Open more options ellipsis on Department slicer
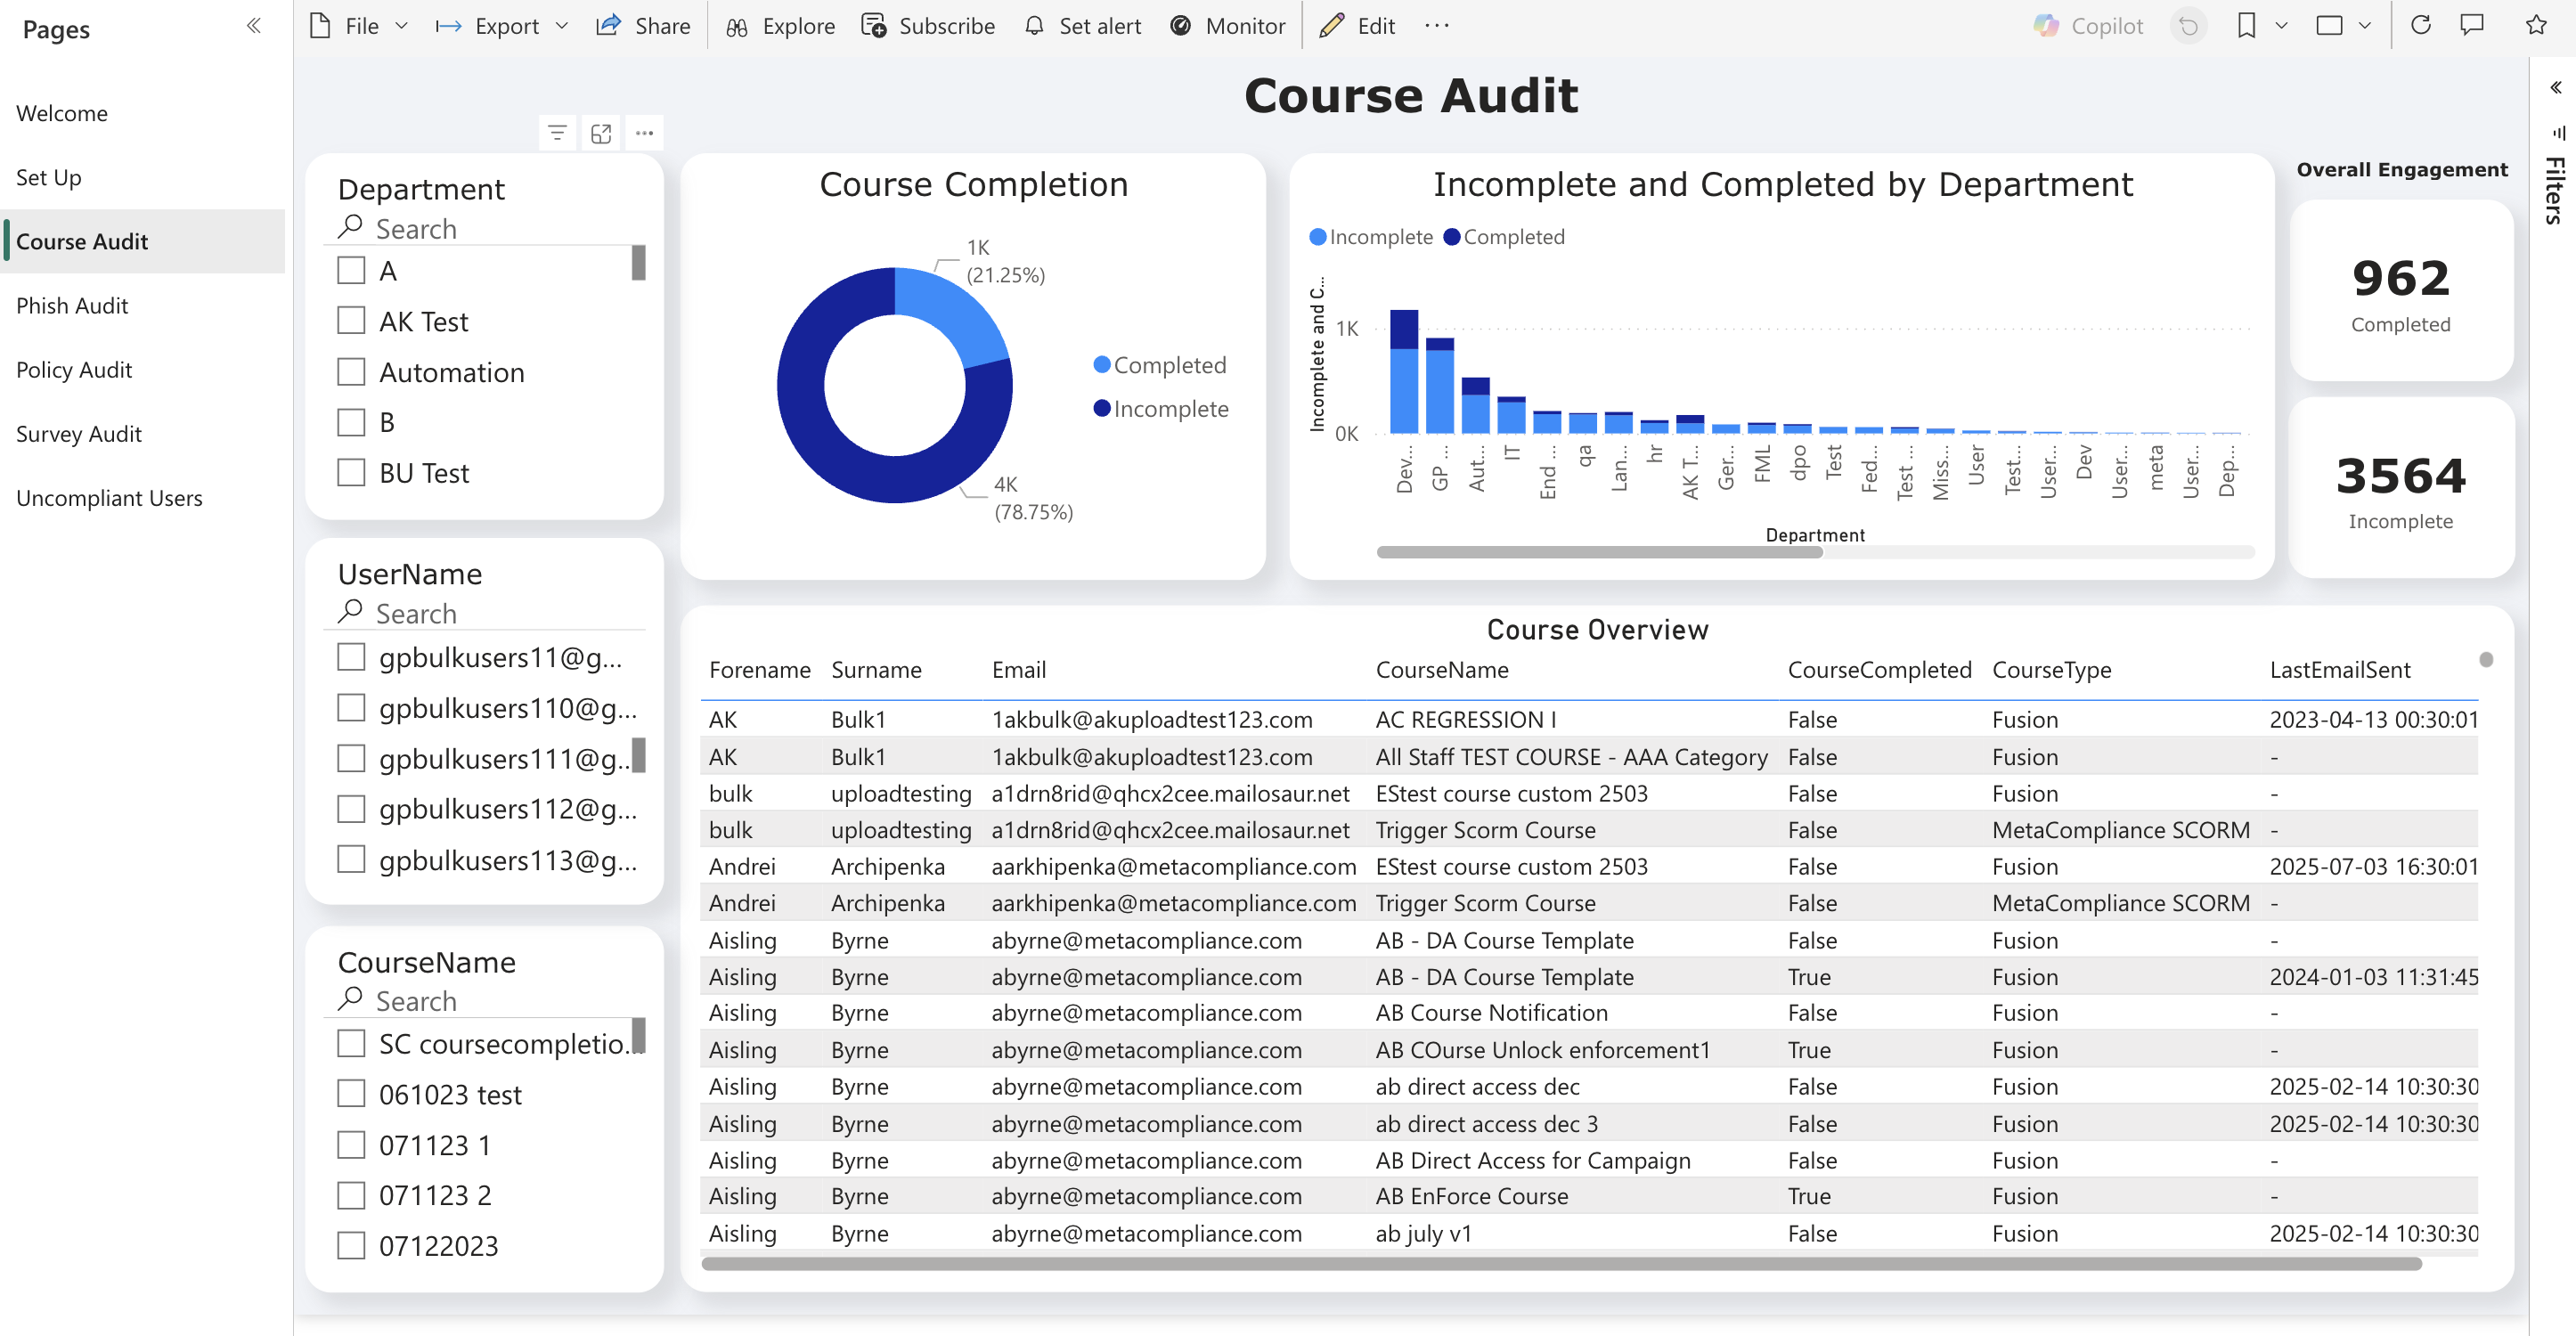The height and width of the screenshot is (1336, 2576). (x=645, y=133)
